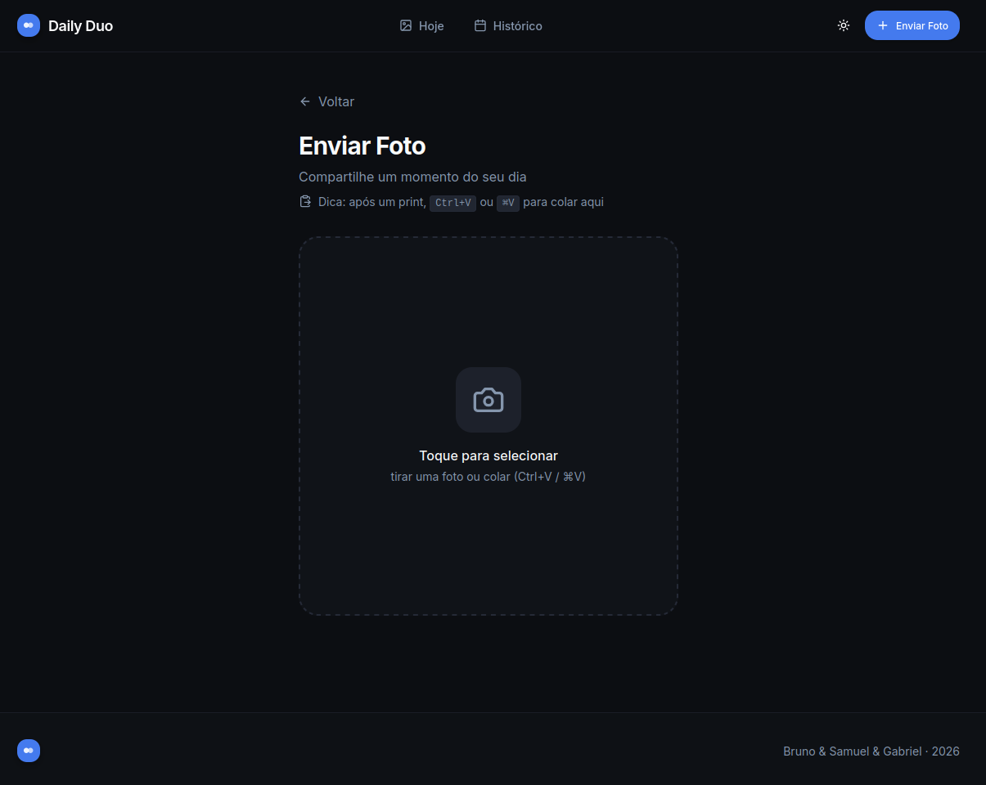Click the "Enviar Foto" page heading
This screenshot has width=986, height=785.
point(362,146)
